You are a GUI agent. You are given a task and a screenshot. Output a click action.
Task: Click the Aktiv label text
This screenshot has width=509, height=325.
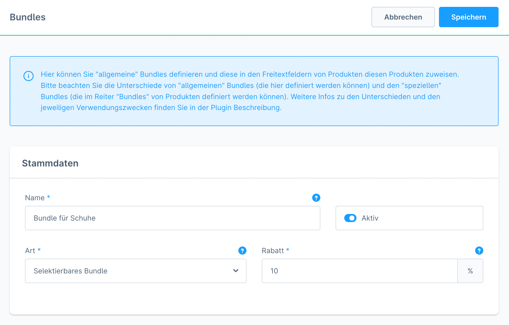(370, 218)
